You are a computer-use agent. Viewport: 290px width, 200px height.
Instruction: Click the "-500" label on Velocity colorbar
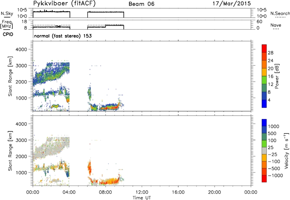coord(274,169)
